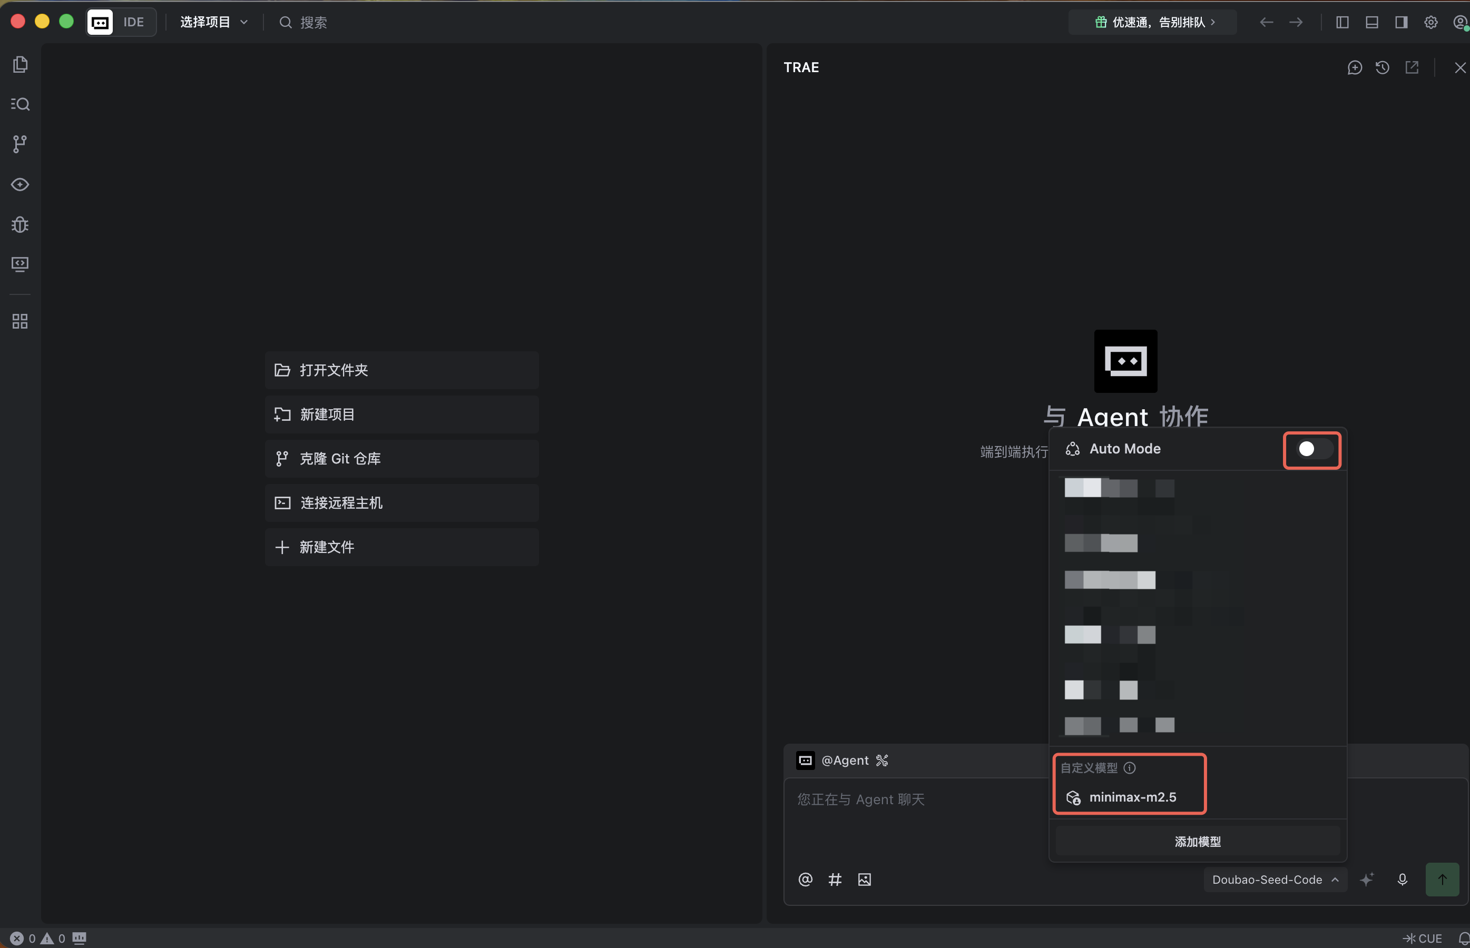
Task: Navigate forward with the right arrow
Action: pyautogui.click(x=1296, y=22)
